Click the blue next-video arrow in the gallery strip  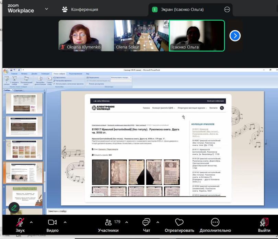[235, 35]
